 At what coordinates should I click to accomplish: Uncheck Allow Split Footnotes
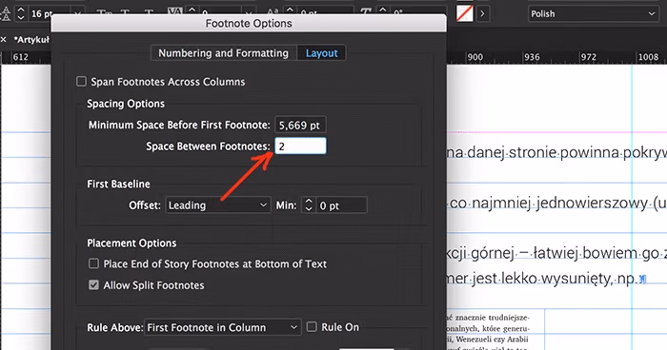point(93,285)
